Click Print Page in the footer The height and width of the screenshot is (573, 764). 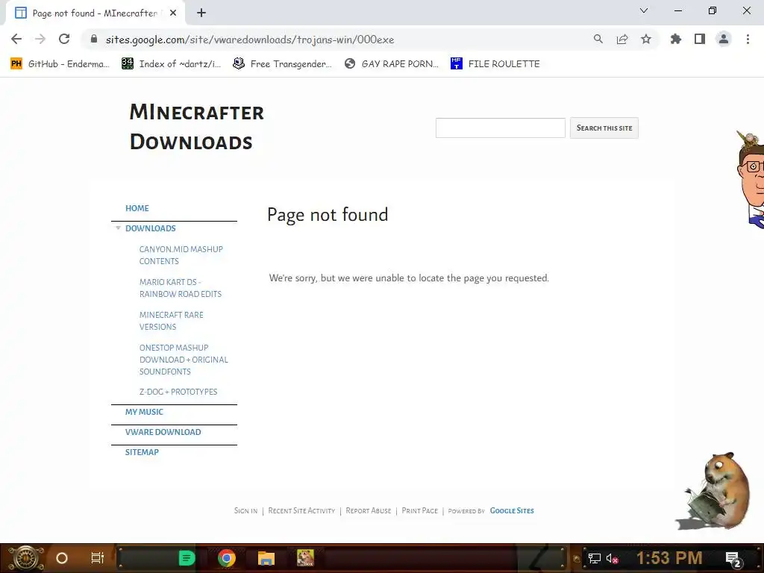pyautogui.click(x=419, y=510)
